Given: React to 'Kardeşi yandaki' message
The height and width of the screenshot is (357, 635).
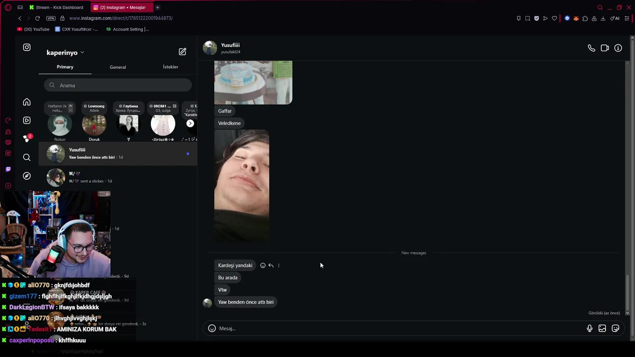Looking at the screenshot, I should pyautogui.click(x=263, y=265).
